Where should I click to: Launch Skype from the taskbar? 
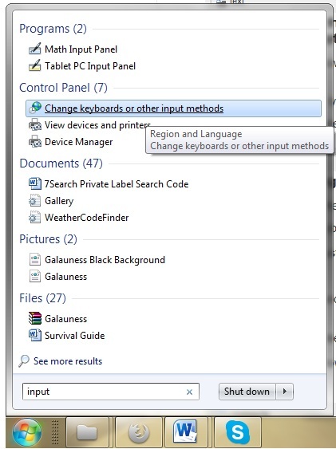(238, 432)
